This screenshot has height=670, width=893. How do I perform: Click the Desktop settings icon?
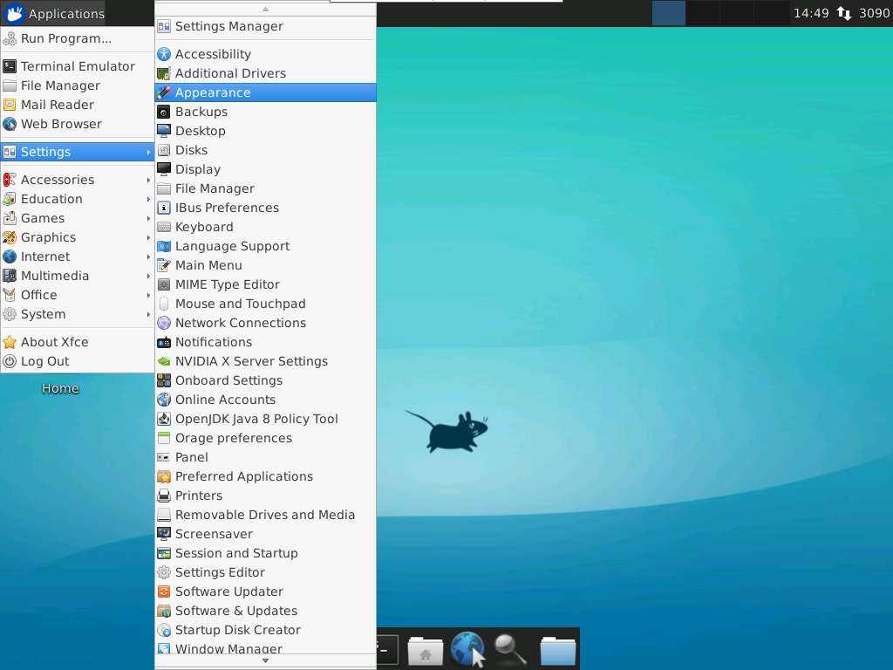(164, 131)
